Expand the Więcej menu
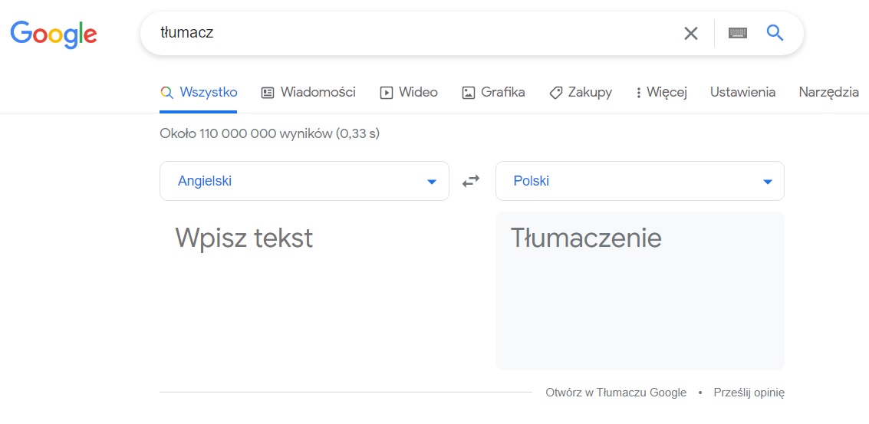 (x=661, y=93)
